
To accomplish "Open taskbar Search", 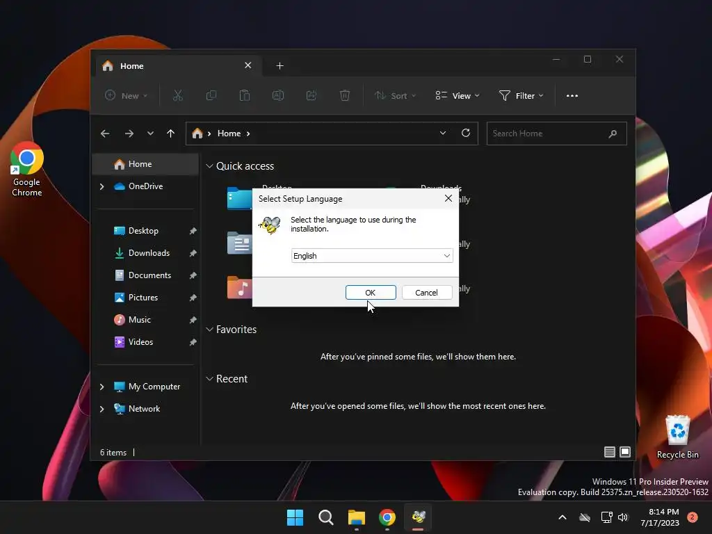I will point(326,517).
